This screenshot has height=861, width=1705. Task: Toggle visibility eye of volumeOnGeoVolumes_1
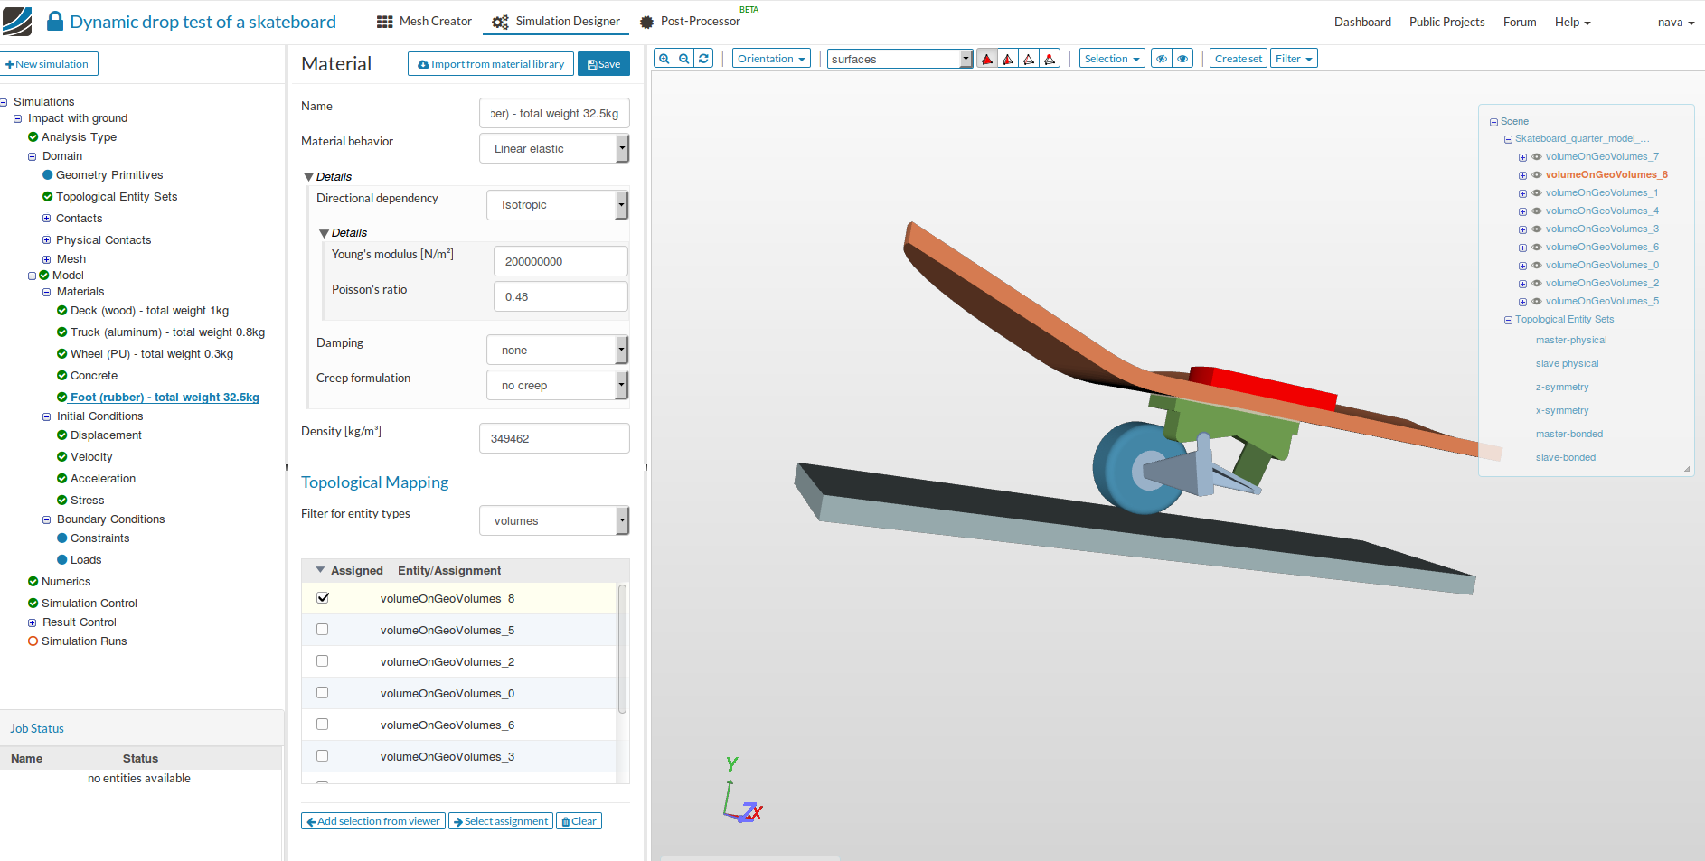[1537, 193]
